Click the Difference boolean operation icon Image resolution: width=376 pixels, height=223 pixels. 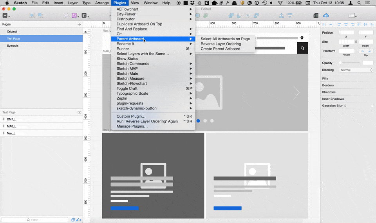[x=256, y=16]
